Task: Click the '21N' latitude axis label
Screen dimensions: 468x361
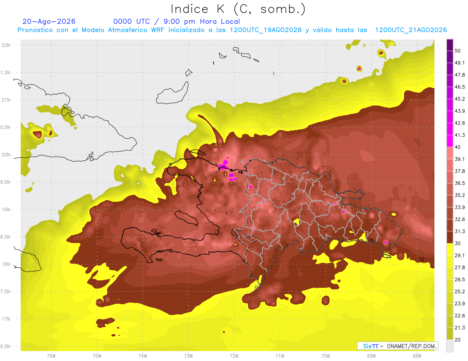Action: 6,100
